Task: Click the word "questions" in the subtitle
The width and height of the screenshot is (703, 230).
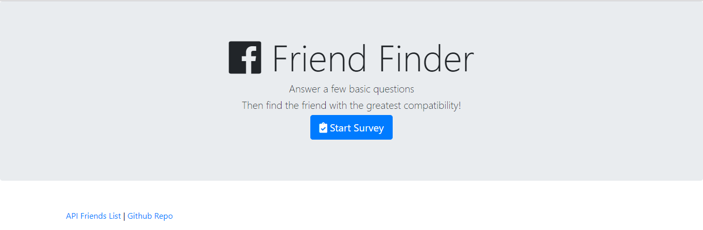Action: (x=394, y=89)
